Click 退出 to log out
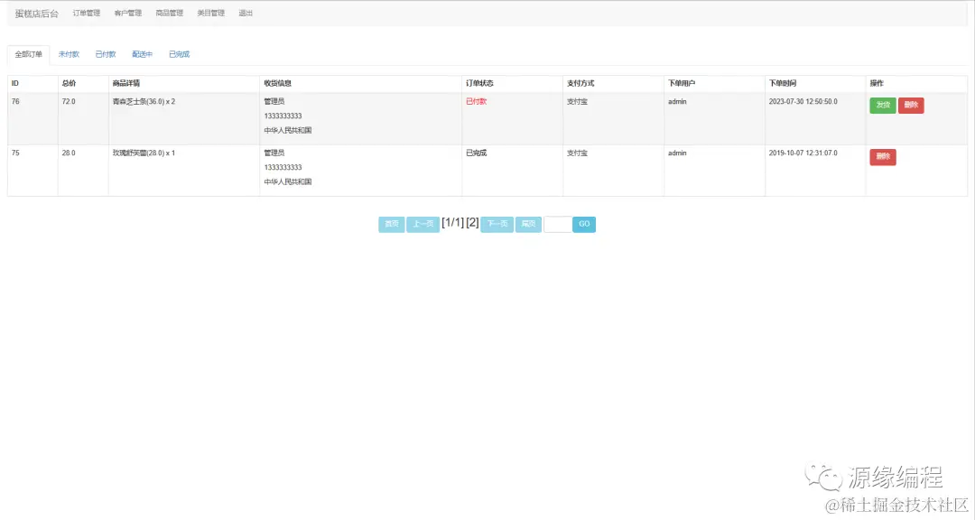Image resolution: width=975 pixels, height=520 pixels. (246, 13)
